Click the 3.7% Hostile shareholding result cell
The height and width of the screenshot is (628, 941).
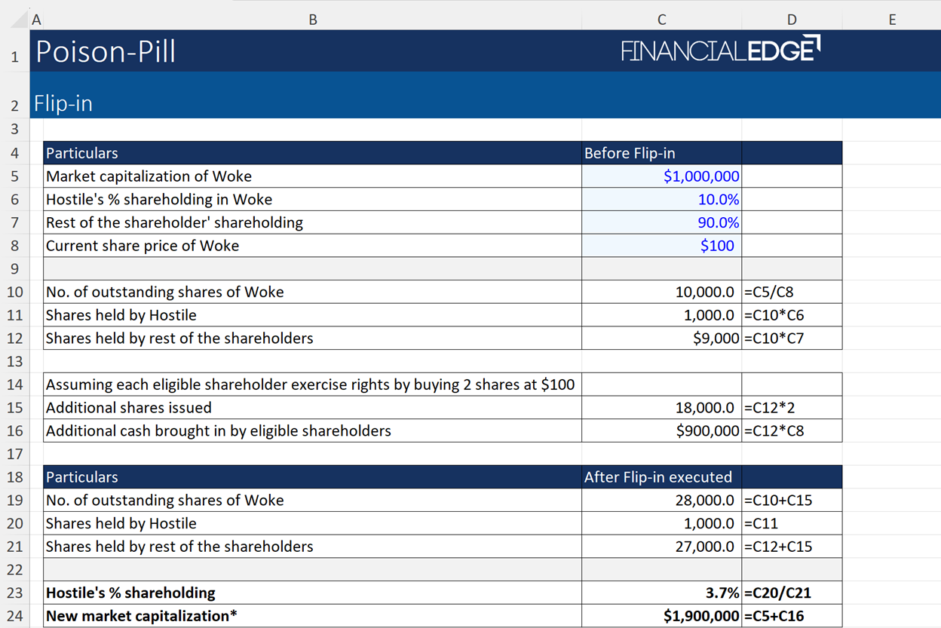click(x=661, y=593)
